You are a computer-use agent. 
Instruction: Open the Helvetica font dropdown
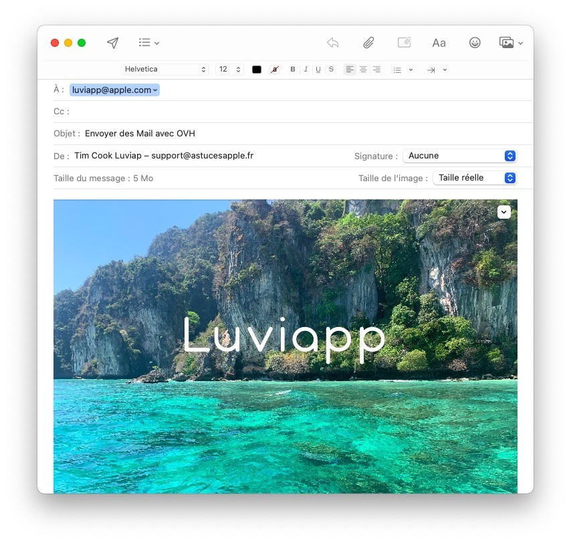point(164,69)
